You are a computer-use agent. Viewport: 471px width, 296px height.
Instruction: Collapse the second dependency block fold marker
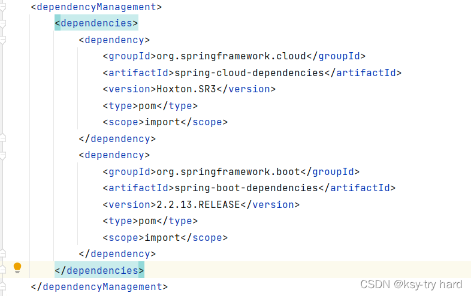click(x=2, y=155)
